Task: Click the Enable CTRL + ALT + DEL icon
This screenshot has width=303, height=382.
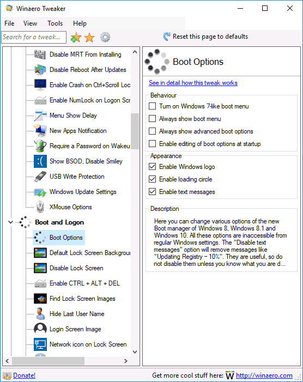Action: coord(40,283)
